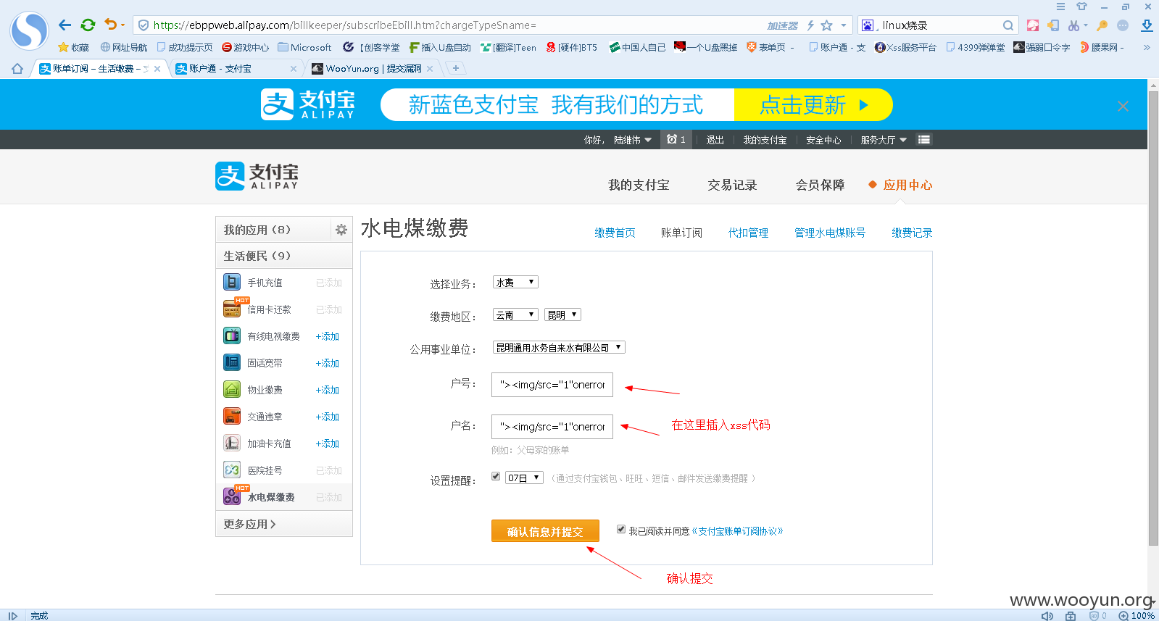Screen dimensions: 1159x621
Task: Expand the user name menu 陆维伟
Action: [633, 140]
